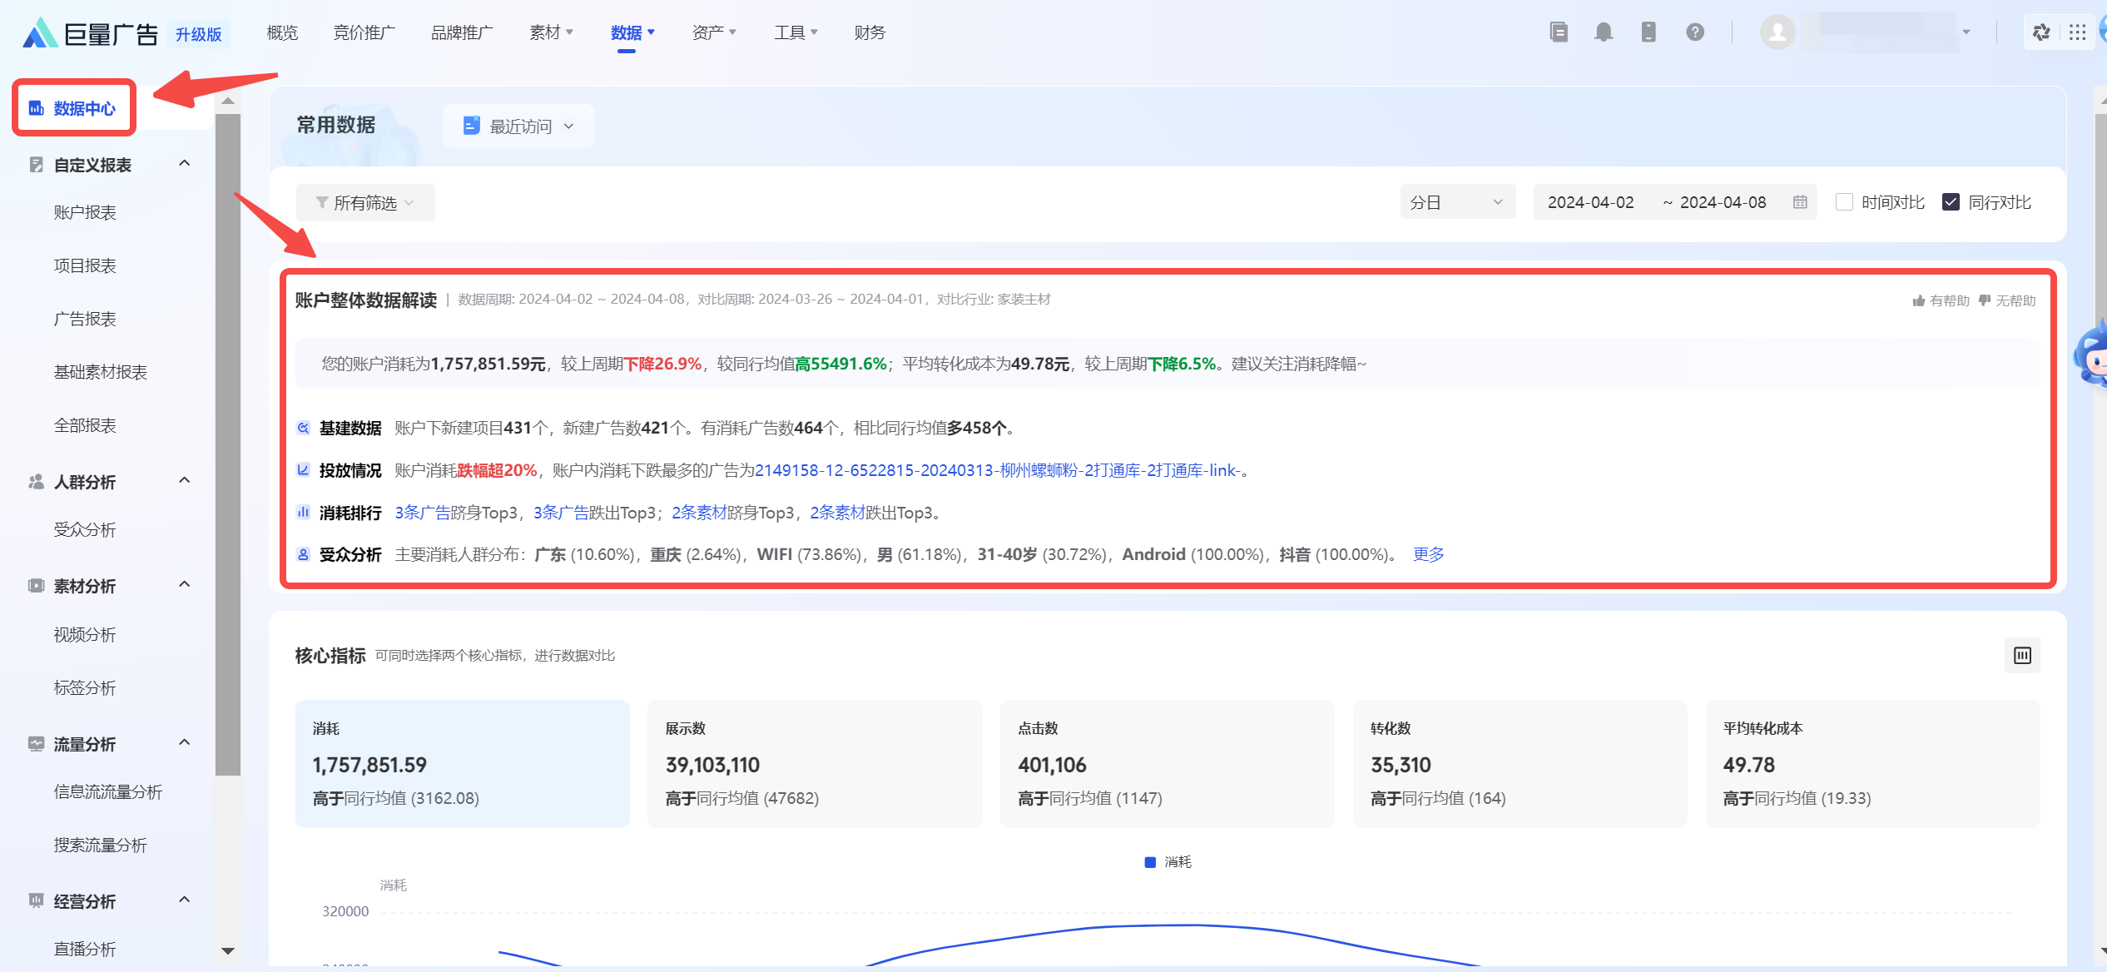Open the account name dropdown arrow

click(1966, 32)
